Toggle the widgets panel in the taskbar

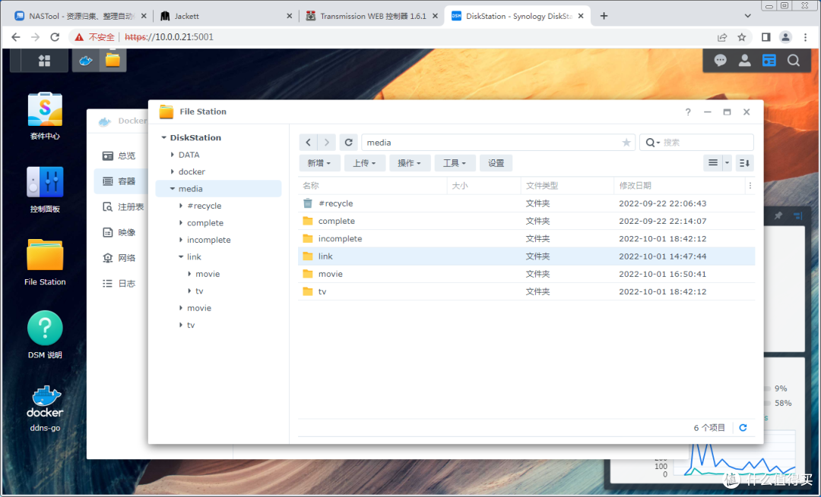point(769,60)
